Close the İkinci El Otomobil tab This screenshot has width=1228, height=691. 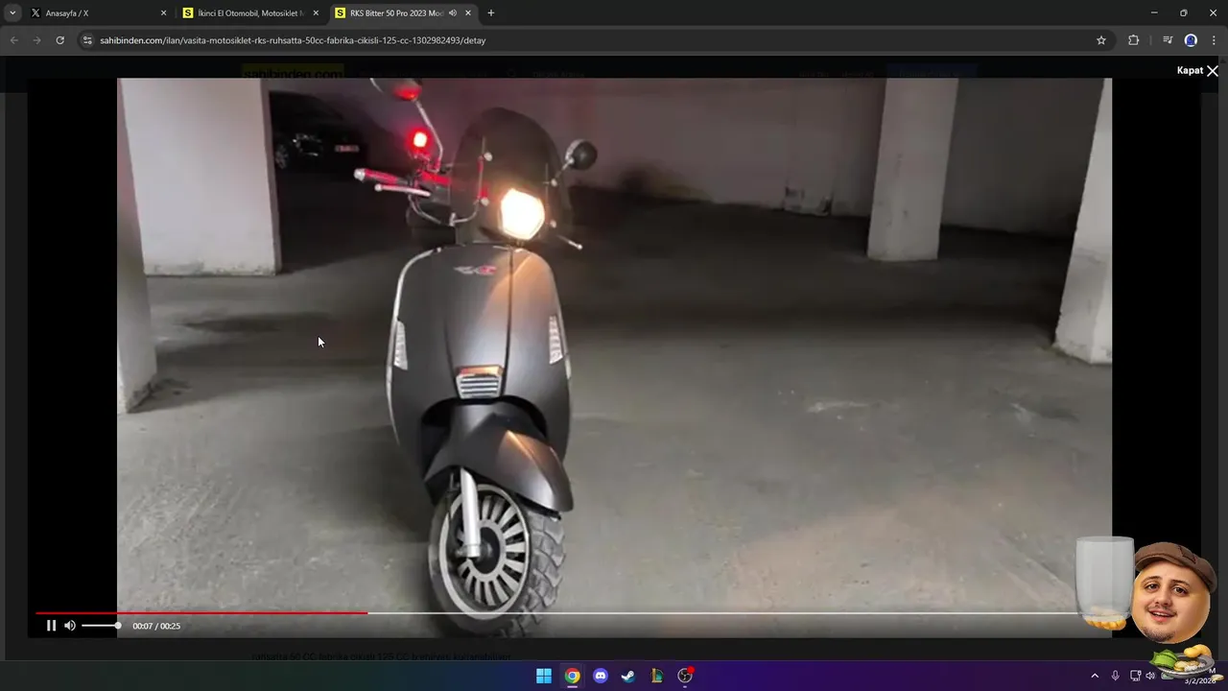pyautogui.click(x=316, y=13)
